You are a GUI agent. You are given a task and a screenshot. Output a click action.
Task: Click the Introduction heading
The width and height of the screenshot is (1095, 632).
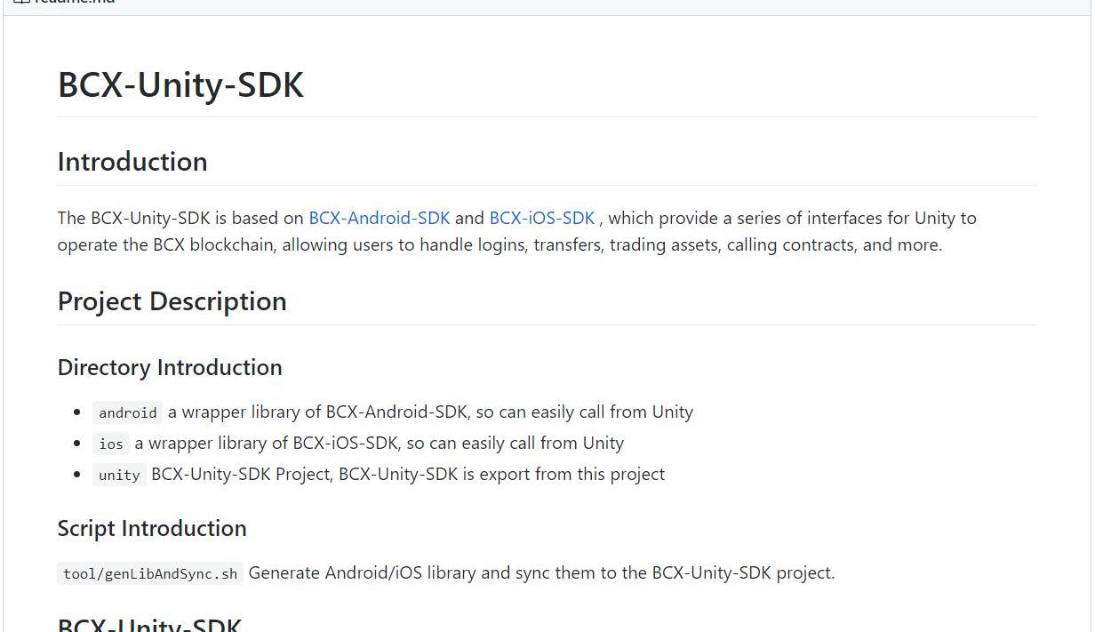[x=132, y=162]
